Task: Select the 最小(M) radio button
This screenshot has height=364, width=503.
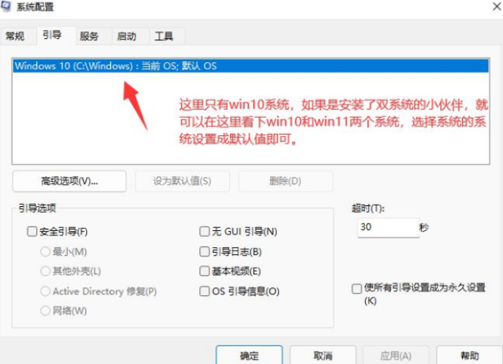Action: [x=46, y=252]
